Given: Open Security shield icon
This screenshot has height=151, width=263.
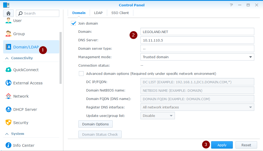Looking at the screenshot, I should click(8, 123).
